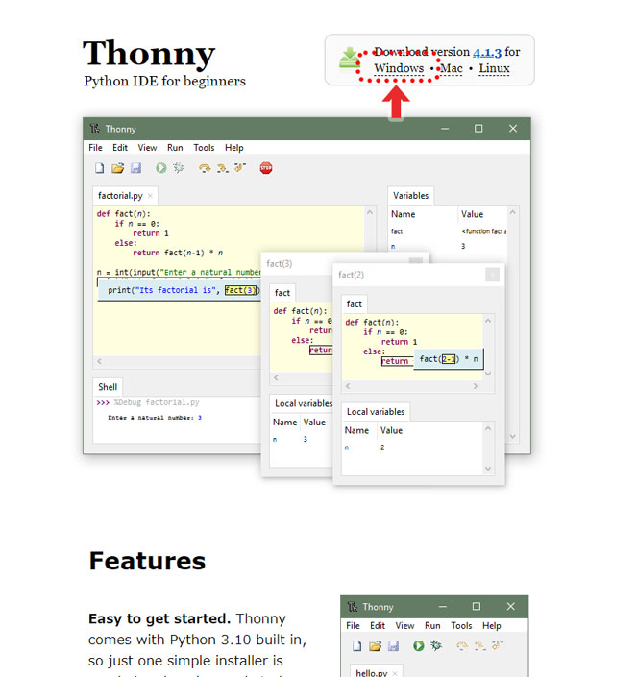
Task: Click up arrow of Variables panel scrollbar
Action: 513,212
